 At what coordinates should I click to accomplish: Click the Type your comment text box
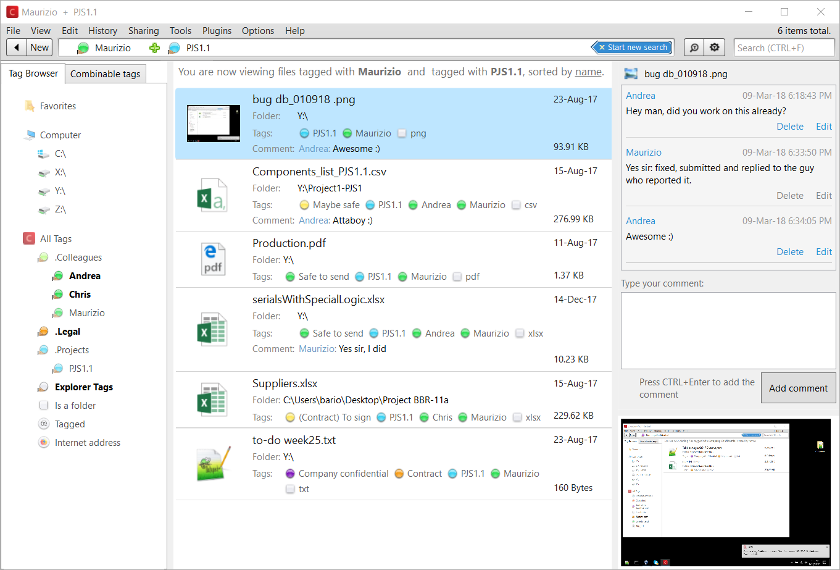[x=728, y=330]
